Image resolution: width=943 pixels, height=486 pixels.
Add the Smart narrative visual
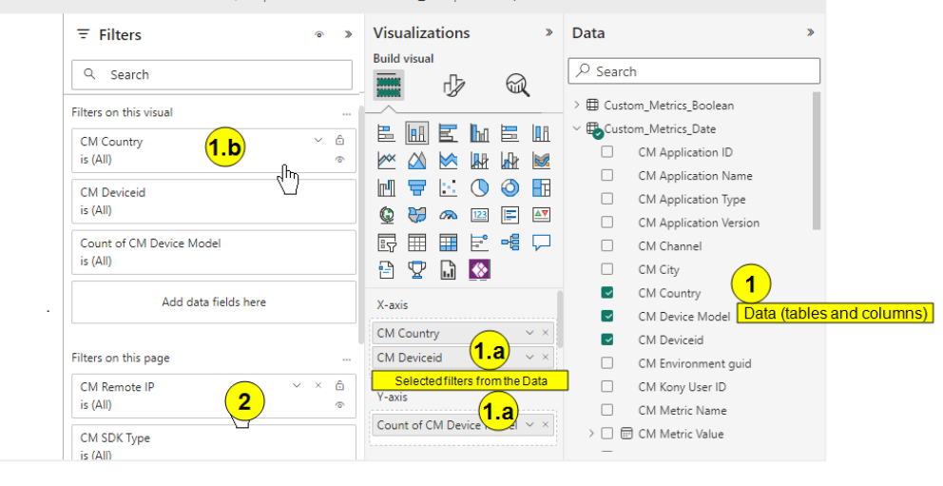tap(386, 269)
